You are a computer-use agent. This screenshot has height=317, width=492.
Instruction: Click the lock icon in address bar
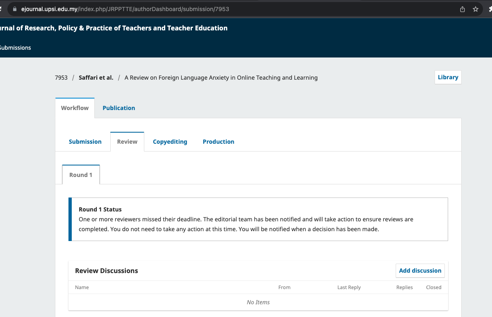pyautogui.click(x=15, y=9)
